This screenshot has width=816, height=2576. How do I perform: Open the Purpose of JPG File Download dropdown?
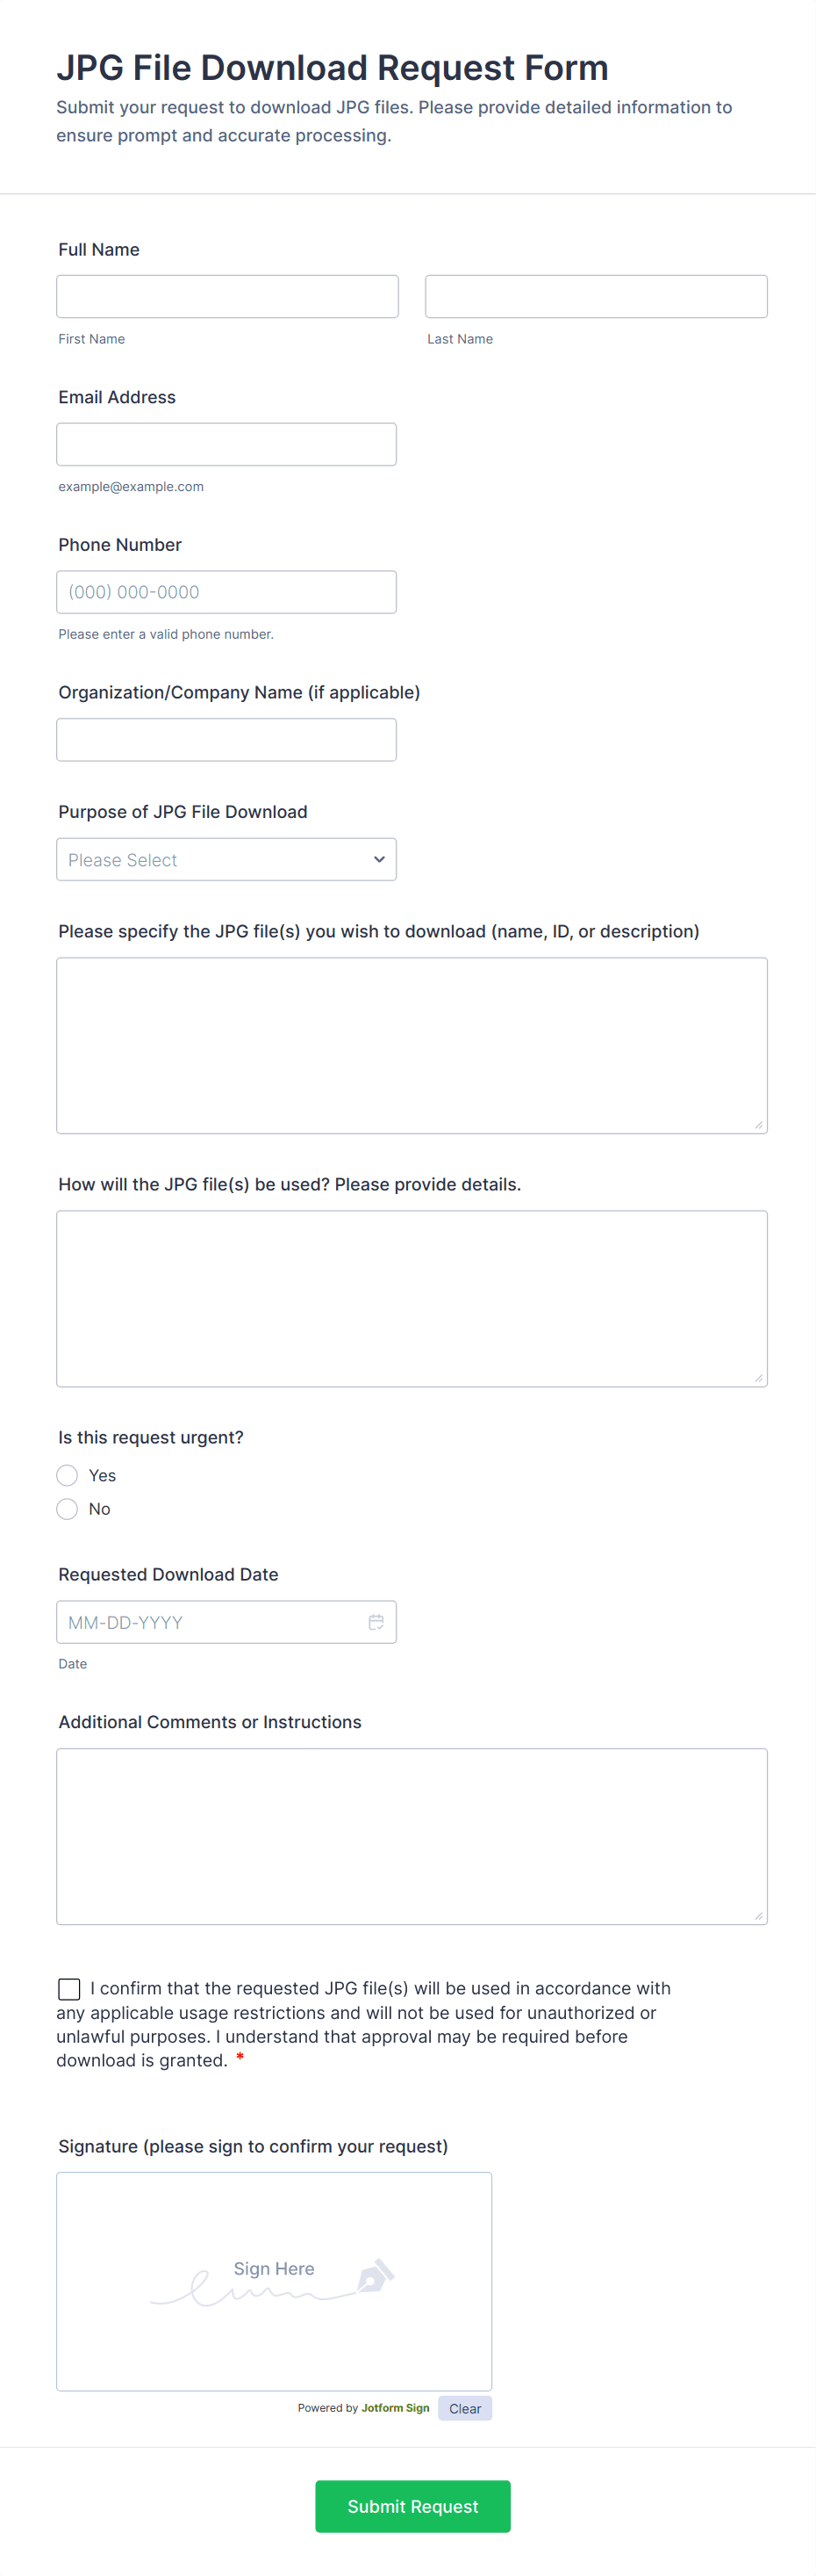[x=225, y=860]
